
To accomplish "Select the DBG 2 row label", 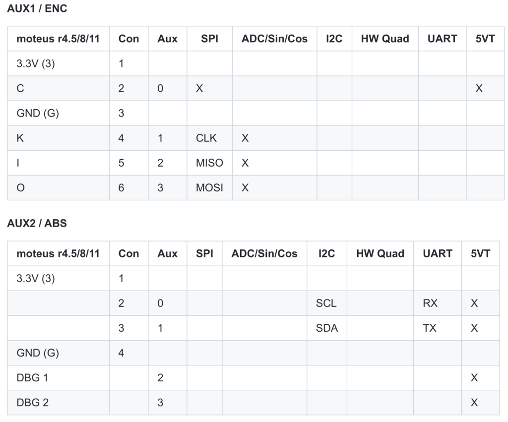I will click(x=32, y=402).
